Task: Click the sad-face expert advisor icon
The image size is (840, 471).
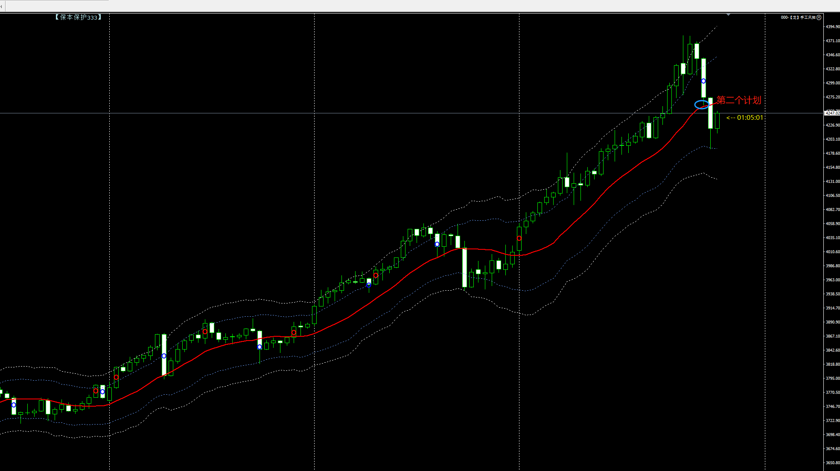Action: (819, 17)
